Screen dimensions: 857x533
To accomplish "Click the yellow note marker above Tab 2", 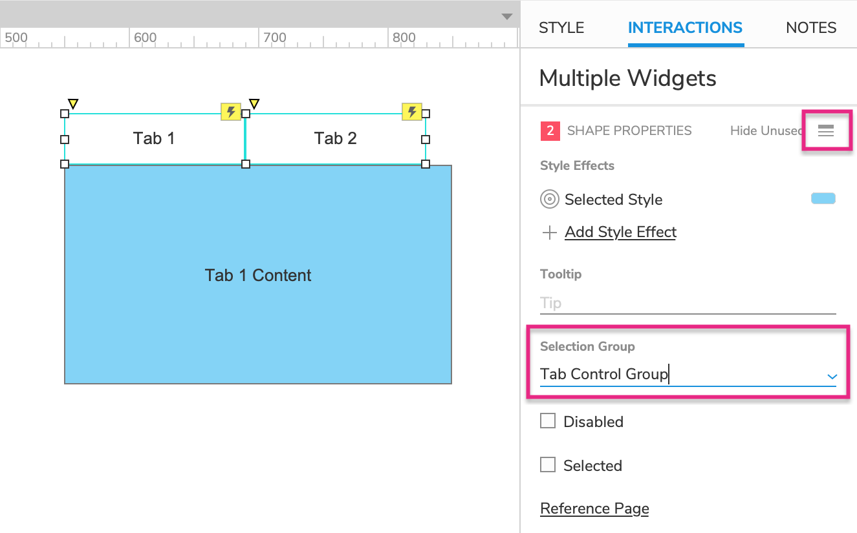I will tap(254, 103).
